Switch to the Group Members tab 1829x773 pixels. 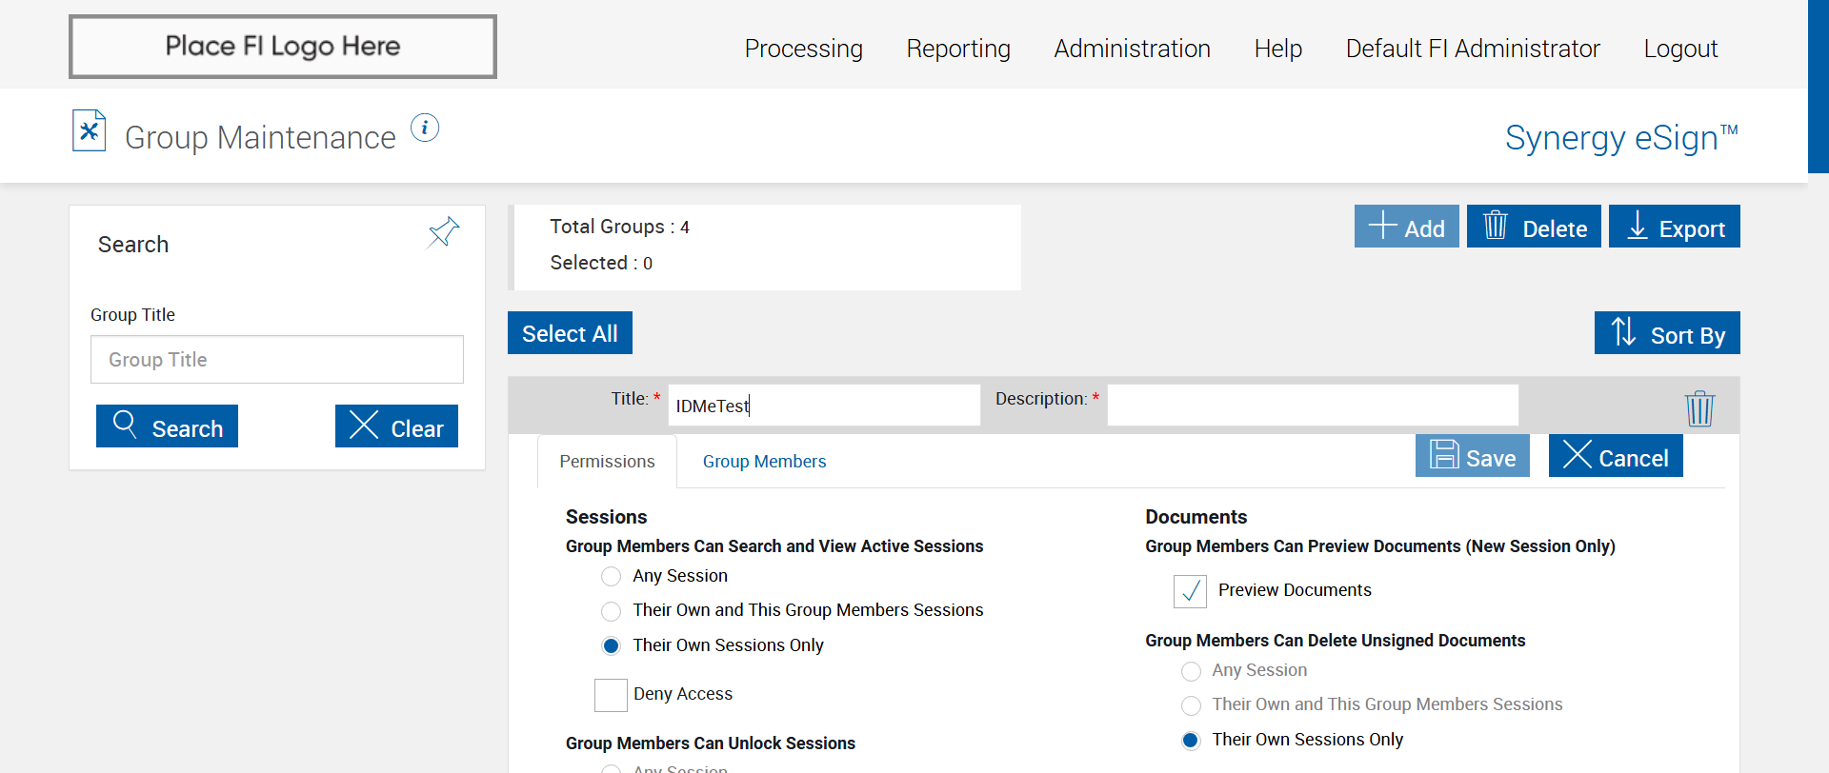pos(764,462)
